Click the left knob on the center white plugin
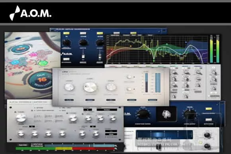 [69, 87]
